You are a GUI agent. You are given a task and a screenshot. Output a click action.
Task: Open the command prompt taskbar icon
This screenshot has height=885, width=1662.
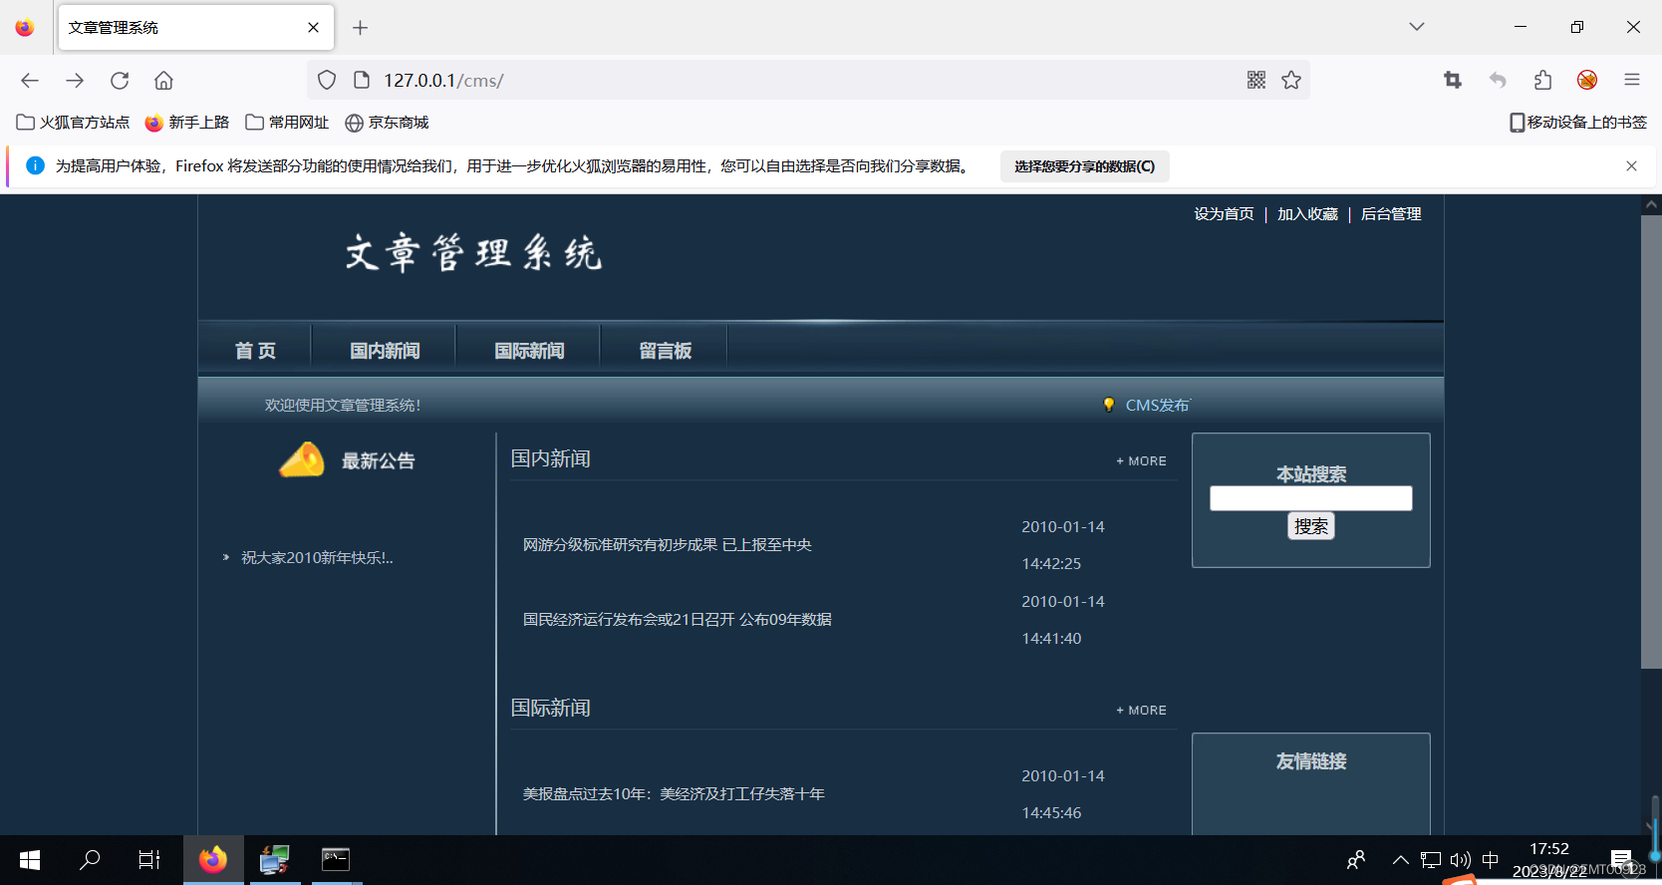[336, 860]
